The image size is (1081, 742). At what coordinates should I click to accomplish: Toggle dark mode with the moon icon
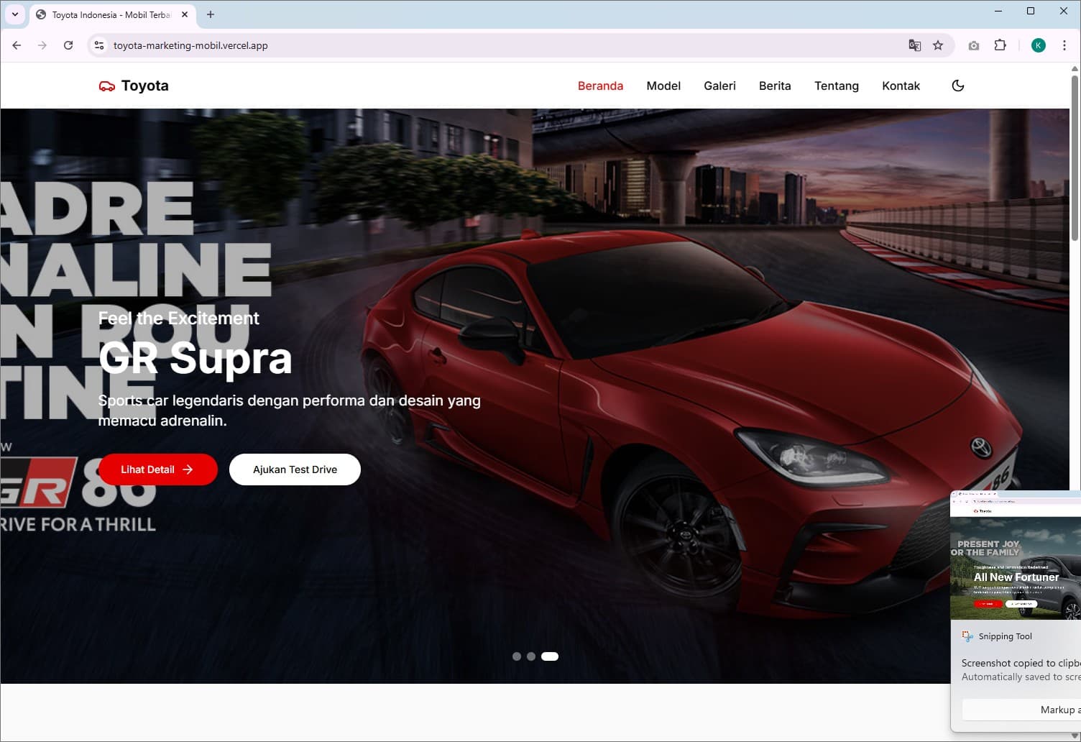click(957, 86)
